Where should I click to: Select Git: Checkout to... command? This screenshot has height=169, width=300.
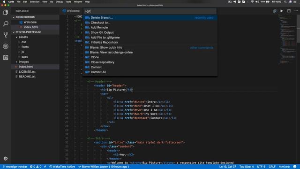[150, 23]
